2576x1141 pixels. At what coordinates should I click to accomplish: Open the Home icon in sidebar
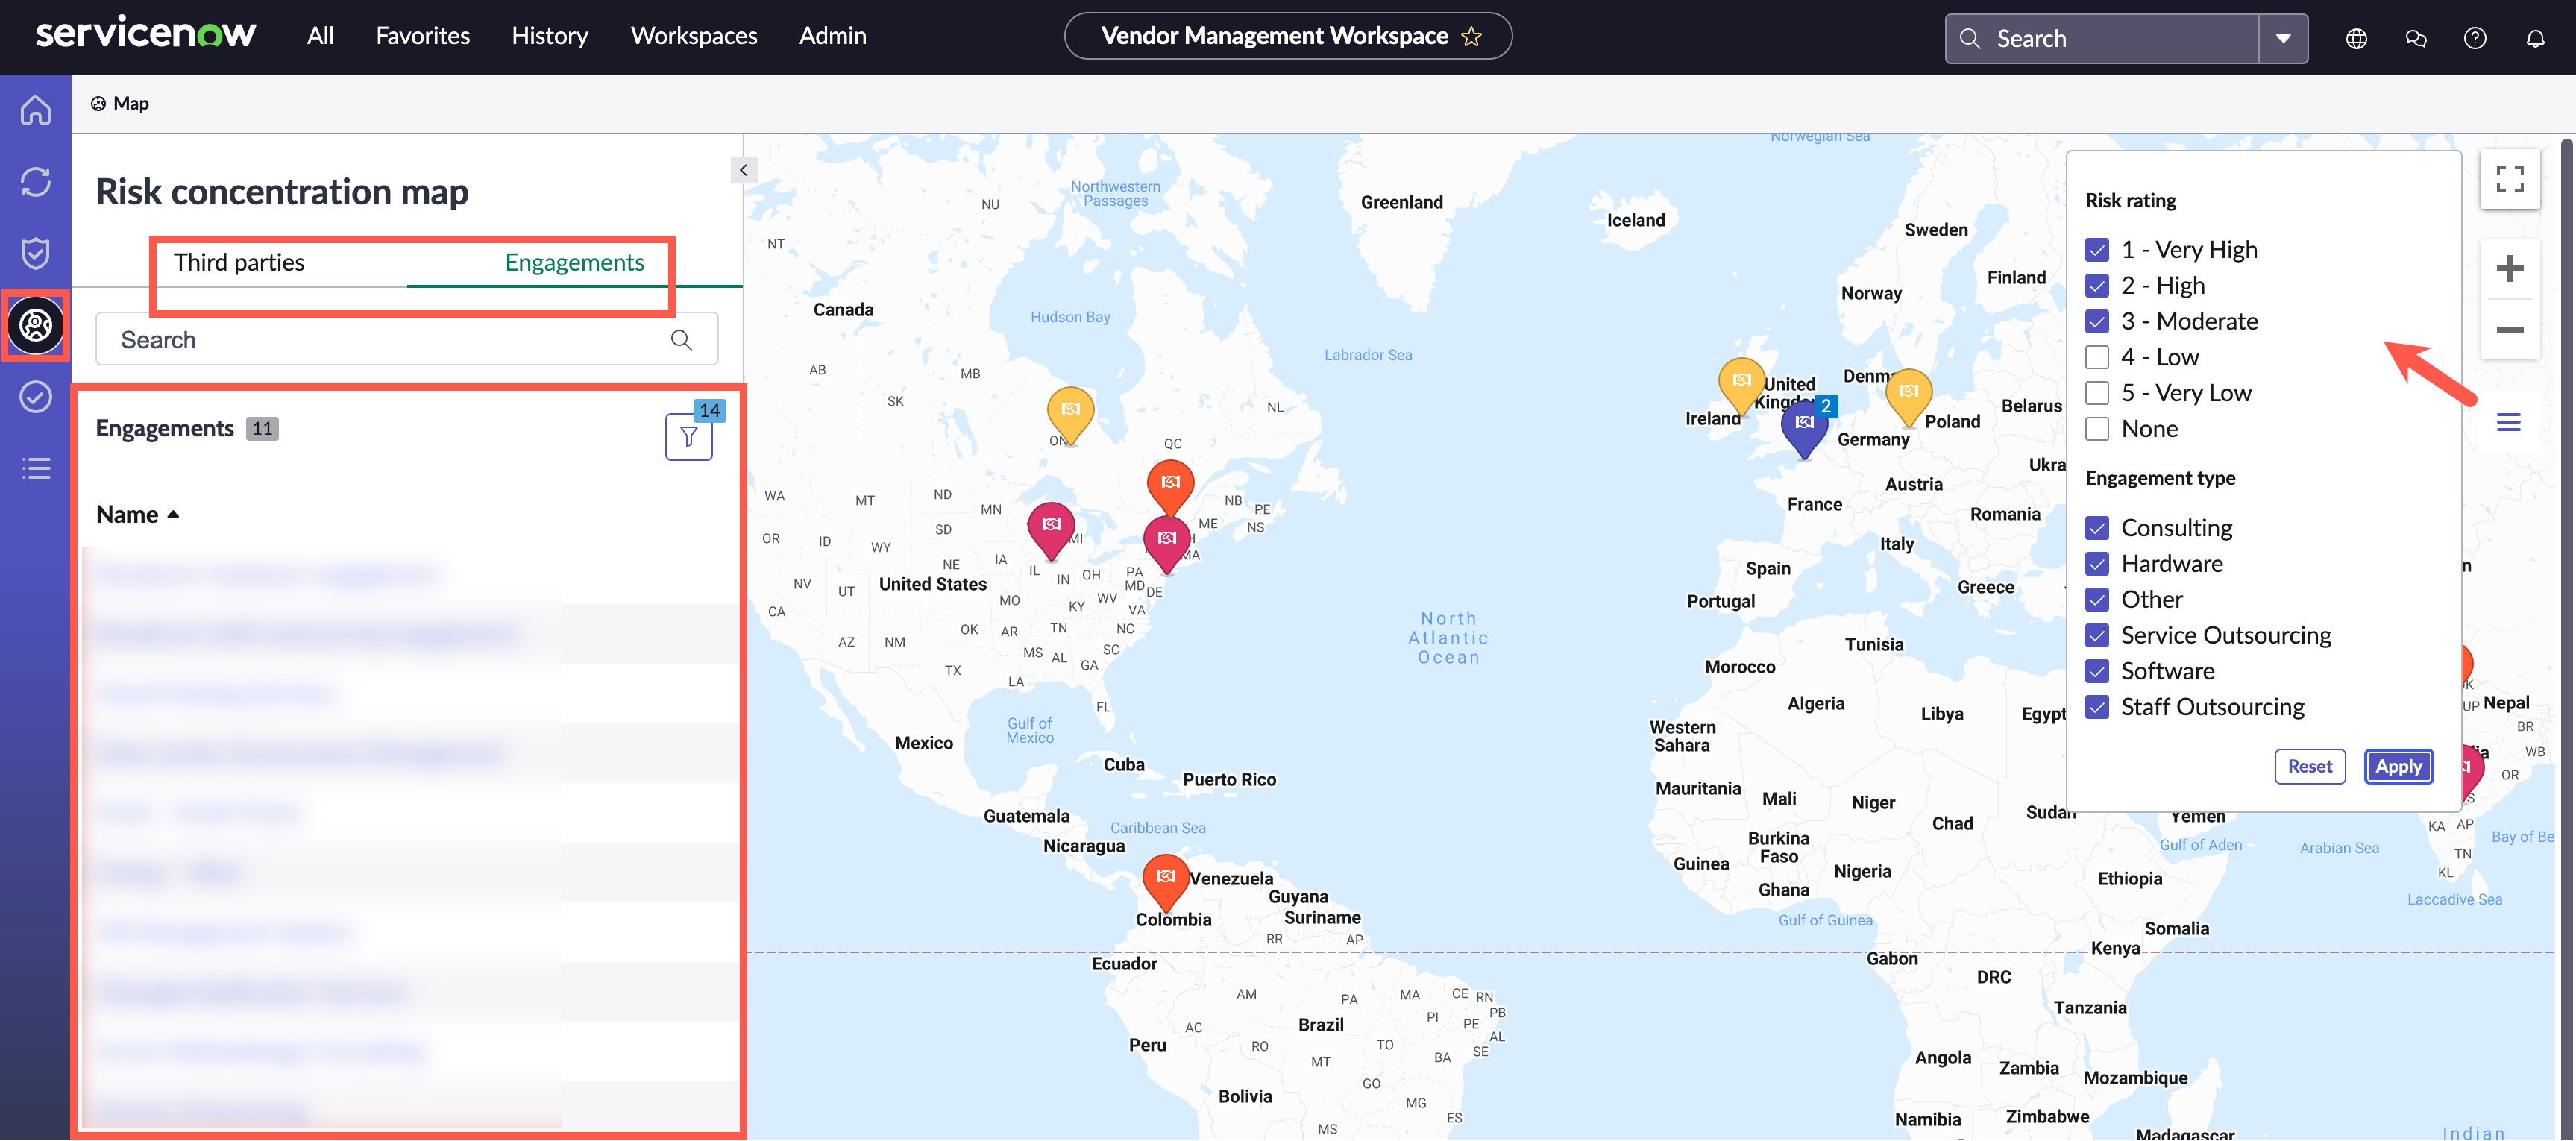click(x=36, y=110)
